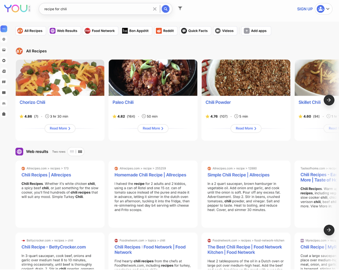
Task: Click the purple Web results globe icon
Action: 19,151
